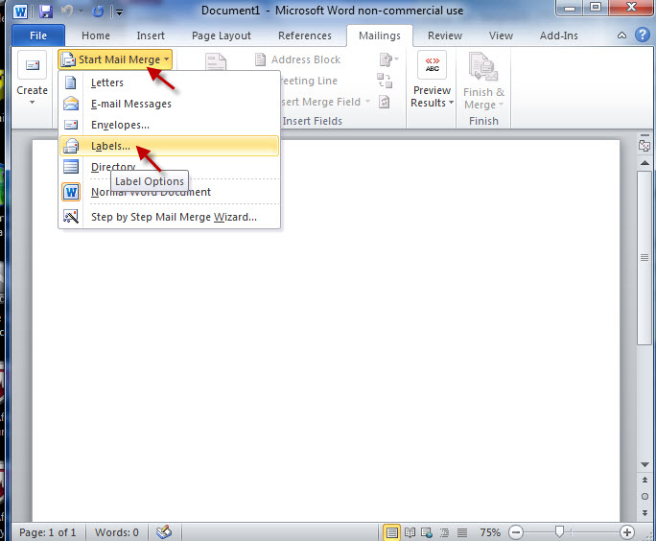
Task: Select Labels... menu option
Action: pyautogui.click(x=170, y=146)
